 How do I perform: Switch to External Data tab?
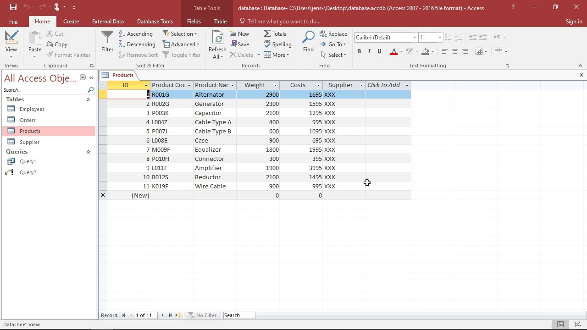click(108, 21)
